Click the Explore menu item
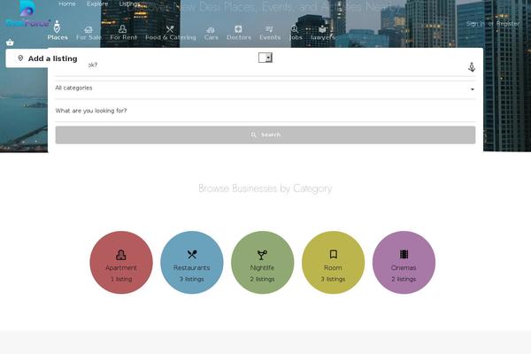This screenshot has height=354, width=531. [x=97, y=4]
